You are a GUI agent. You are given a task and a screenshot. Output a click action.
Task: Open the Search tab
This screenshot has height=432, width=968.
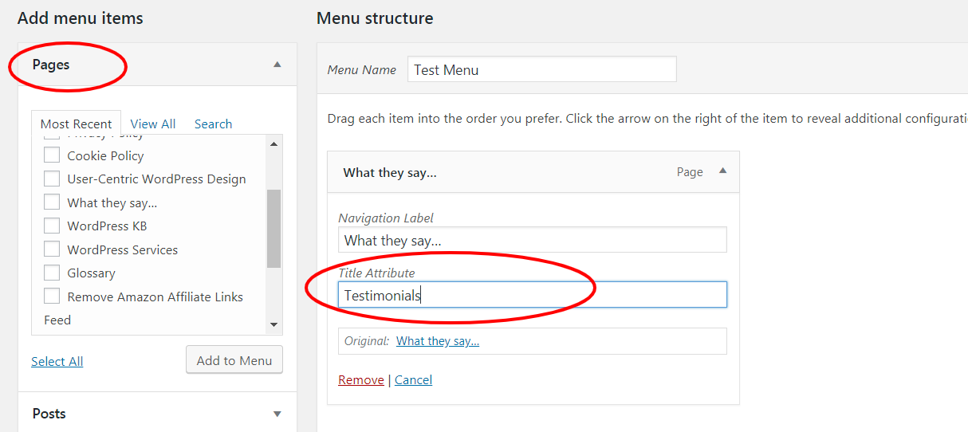point(213,124)
